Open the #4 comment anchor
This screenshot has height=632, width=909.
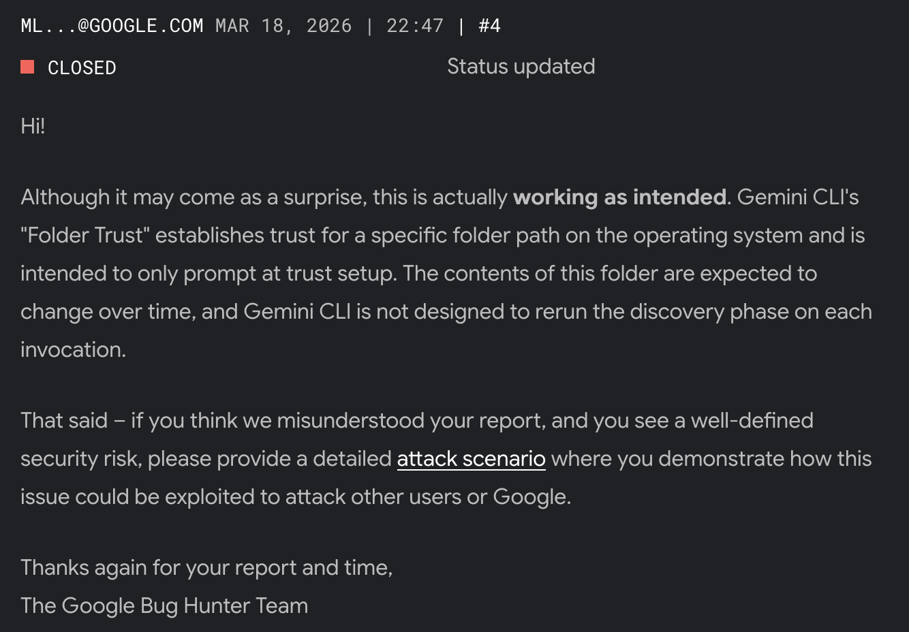(489, 26)
